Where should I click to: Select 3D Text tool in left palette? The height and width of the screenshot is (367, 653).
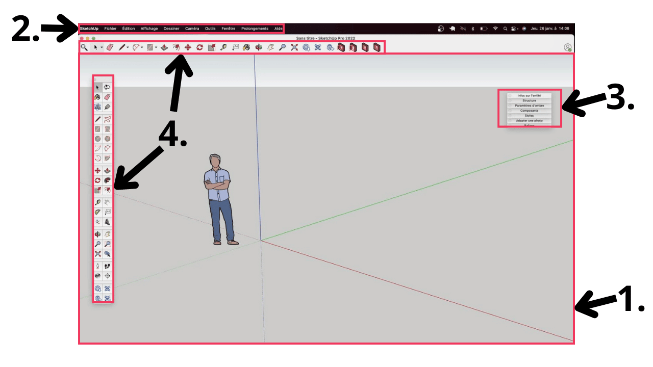pos(107,221)
